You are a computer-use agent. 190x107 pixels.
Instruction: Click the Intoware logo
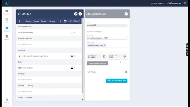[7, 3]
